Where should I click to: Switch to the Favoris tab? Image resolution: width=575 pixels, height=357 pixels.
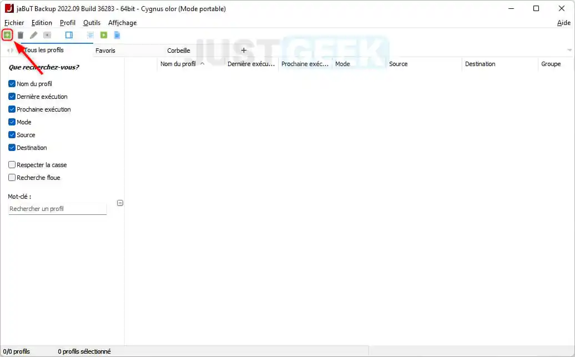point(105,51)
